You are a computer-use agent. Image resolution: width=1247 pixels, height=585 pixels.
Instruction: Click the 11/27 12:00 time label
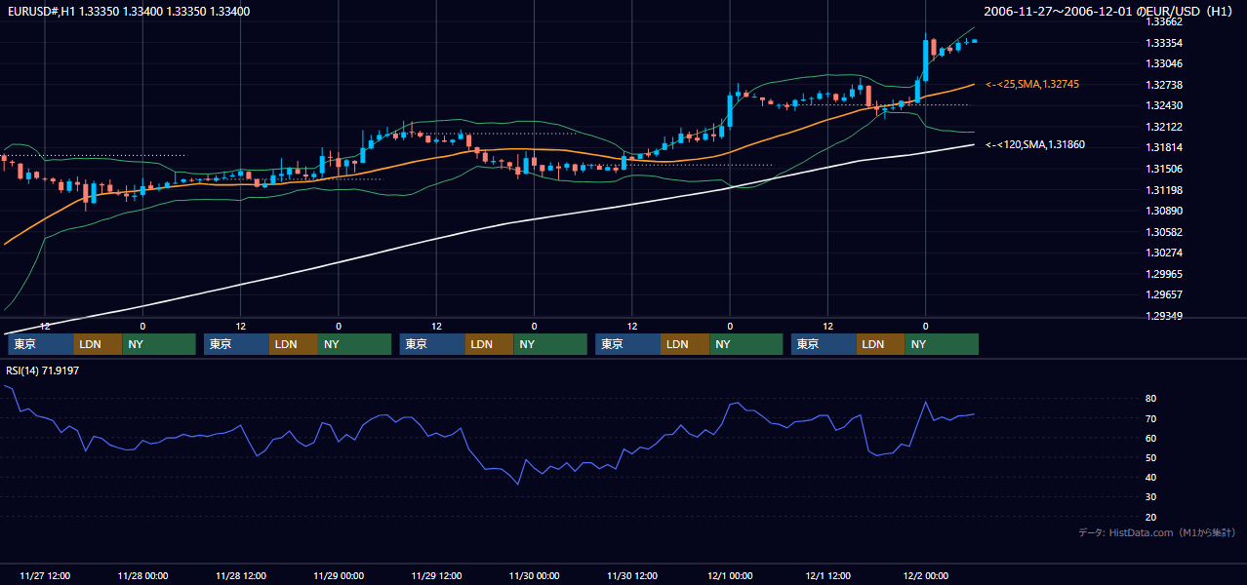tap(45, 575)
